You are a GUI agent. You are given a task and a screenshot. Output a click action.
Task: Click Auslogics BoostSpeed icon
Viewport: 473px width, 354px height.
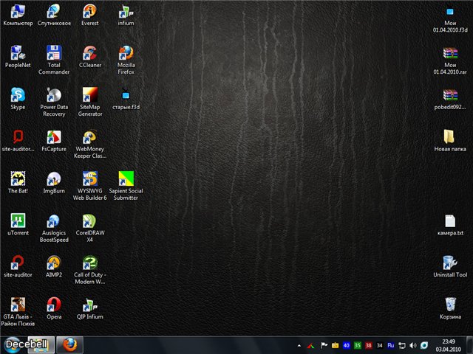[54, 228]
